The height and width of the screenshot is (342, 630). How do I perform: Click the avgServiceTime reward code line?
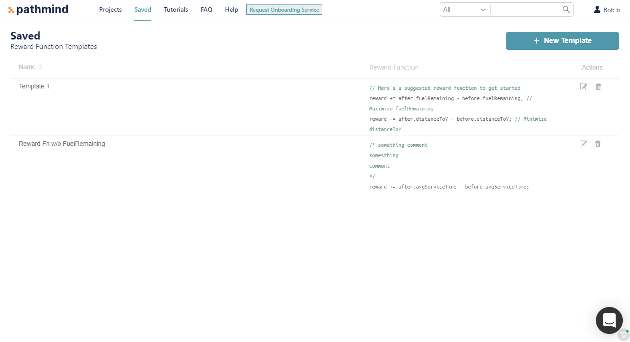click(449, 187)
